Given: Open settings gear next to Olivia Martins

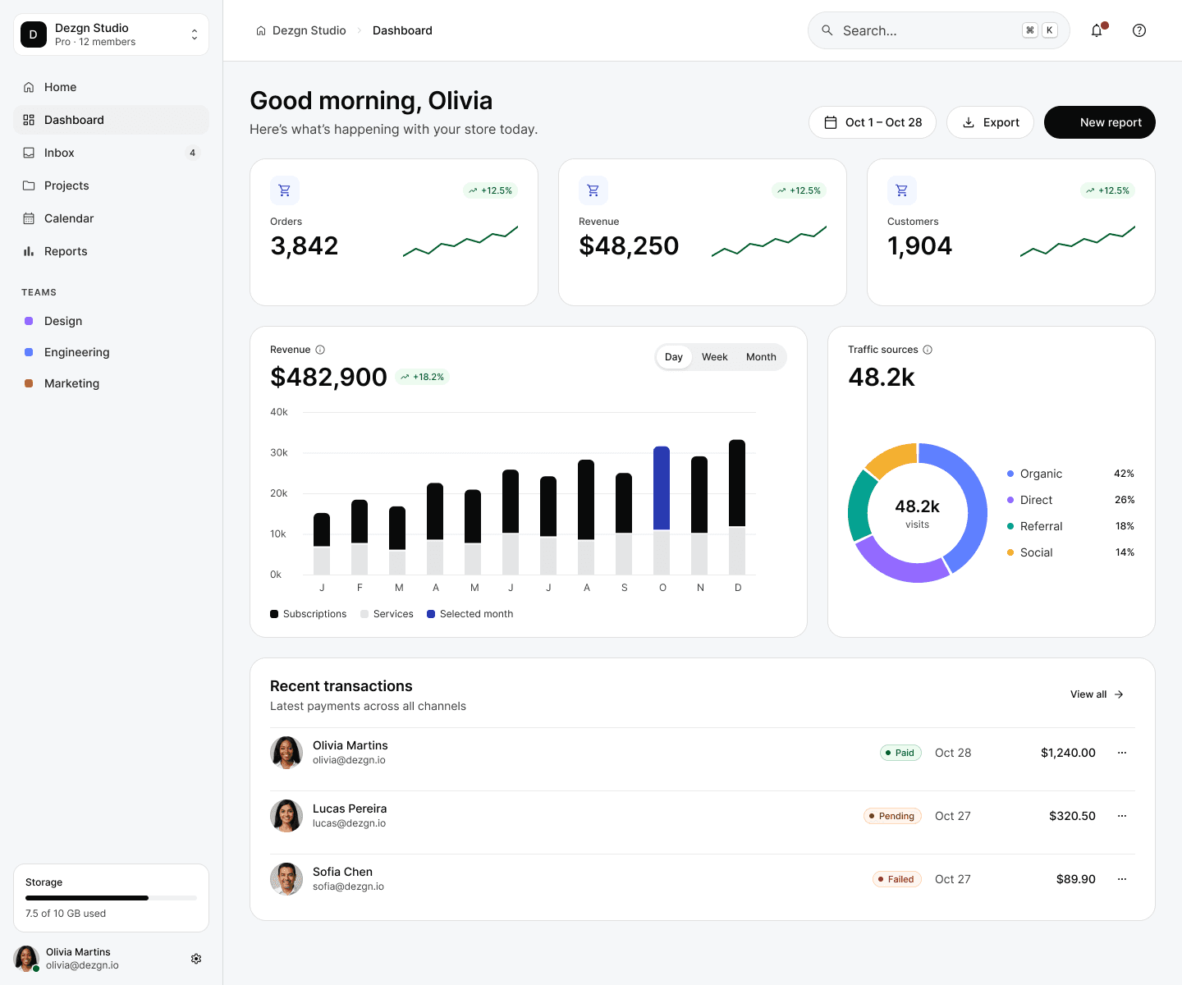Looking at the screenshot, I should click(196, 959).
